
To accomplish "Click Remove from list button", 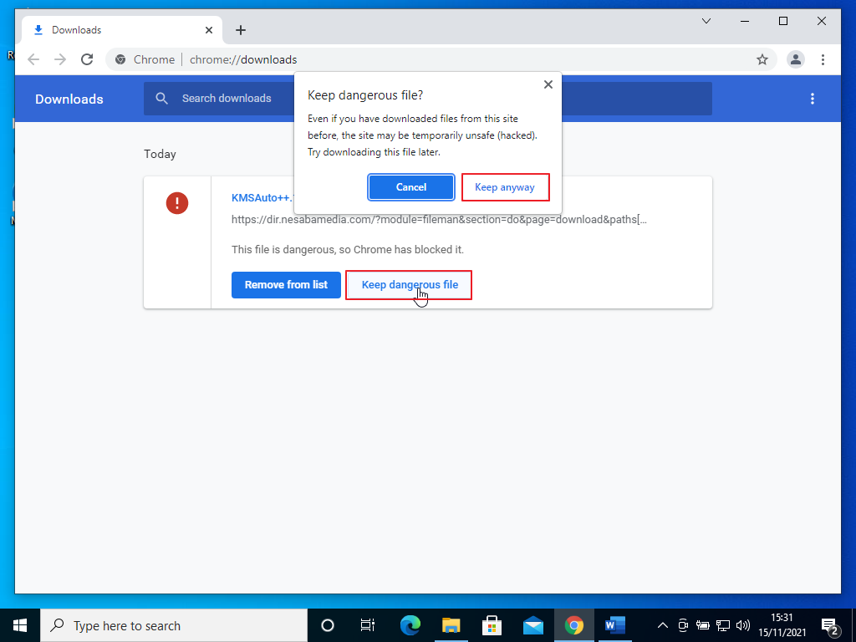I will point(286,285).
